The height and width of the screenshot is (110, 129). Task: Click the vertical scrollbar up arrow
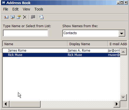click(123, 52)
